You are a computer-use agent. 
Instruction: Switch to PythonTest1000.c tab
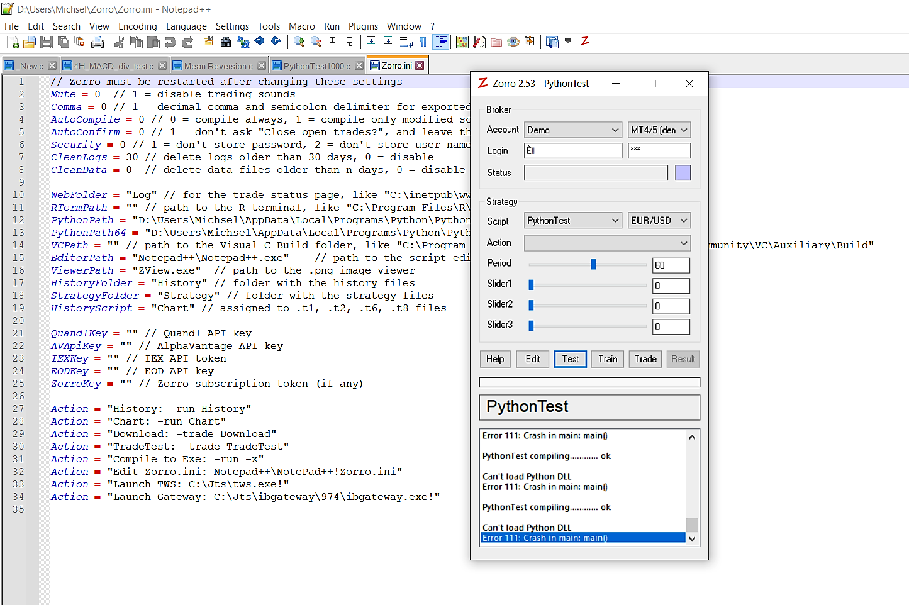click(x=317, y=66)
